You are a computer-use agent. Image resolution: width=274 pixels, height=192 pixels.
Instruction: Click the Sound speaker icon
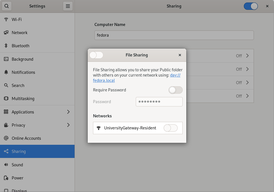coord(6,165)
